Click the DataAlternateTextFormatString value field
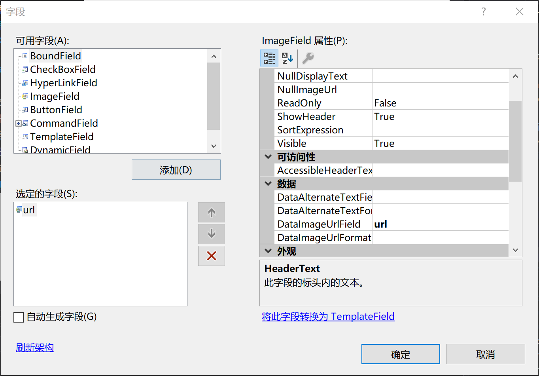This screenshot has width=539, height=376. [441, 211]
